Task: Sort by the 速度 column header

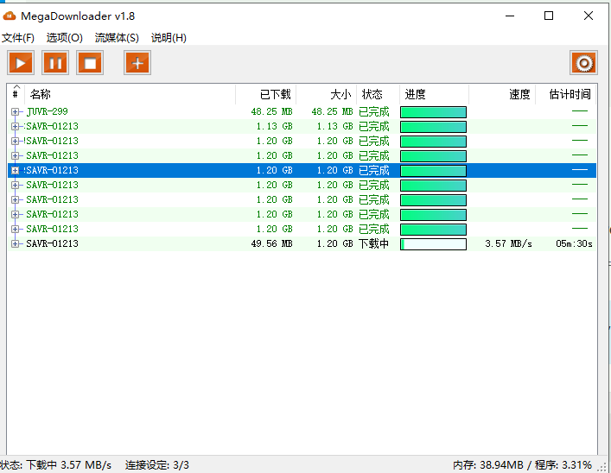Action: click(x=502, y=94)
